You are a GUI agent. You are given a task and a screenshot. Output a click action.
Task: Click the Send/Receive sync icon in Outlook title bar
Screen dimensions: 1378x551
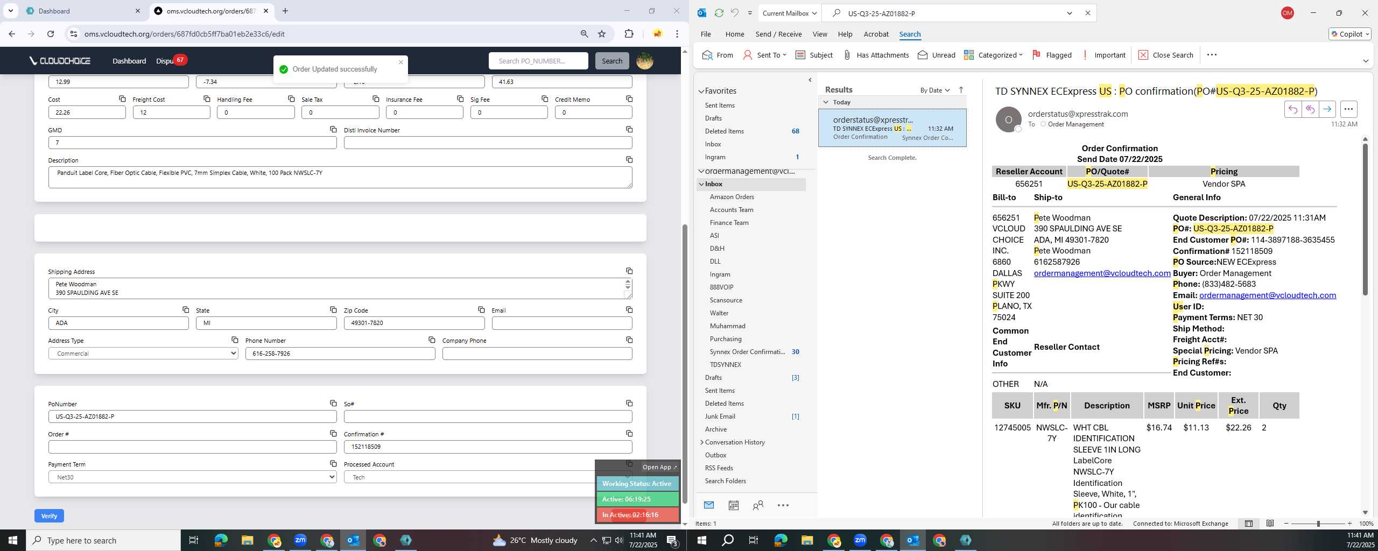coord(719,13)
